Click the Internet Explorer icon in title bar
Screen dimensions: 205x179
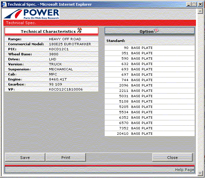4,4
